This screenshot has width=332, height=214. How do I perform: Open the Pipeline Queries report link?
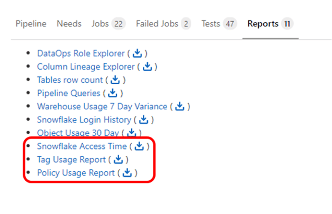click(69, 93)
